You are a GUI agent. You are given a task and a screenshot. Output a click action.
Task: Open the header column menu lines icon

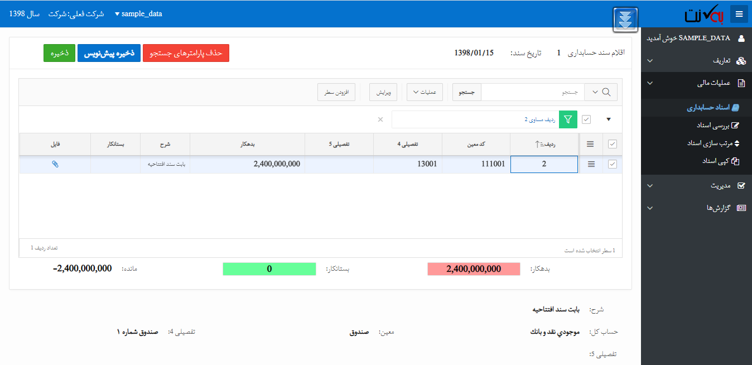pyautogui.click(x=590, y=144)
